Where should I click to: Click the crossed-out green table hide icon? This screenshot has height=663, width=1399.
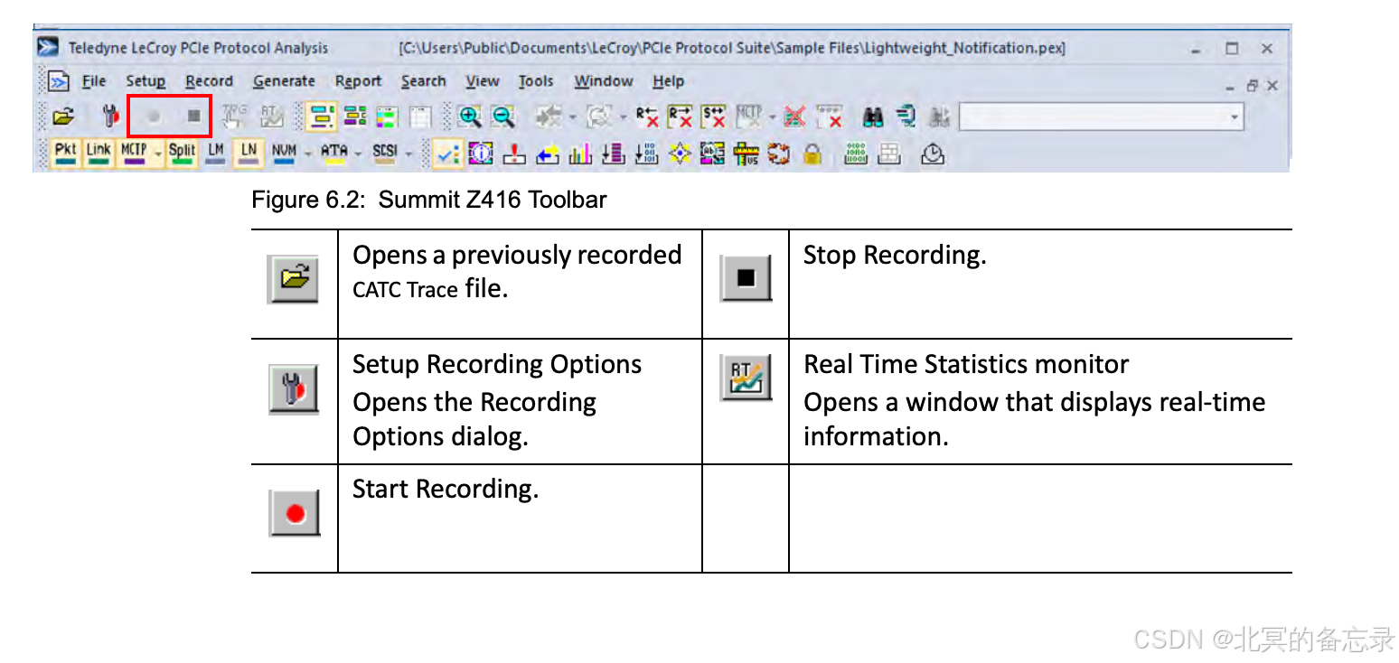tap(794, 117)
